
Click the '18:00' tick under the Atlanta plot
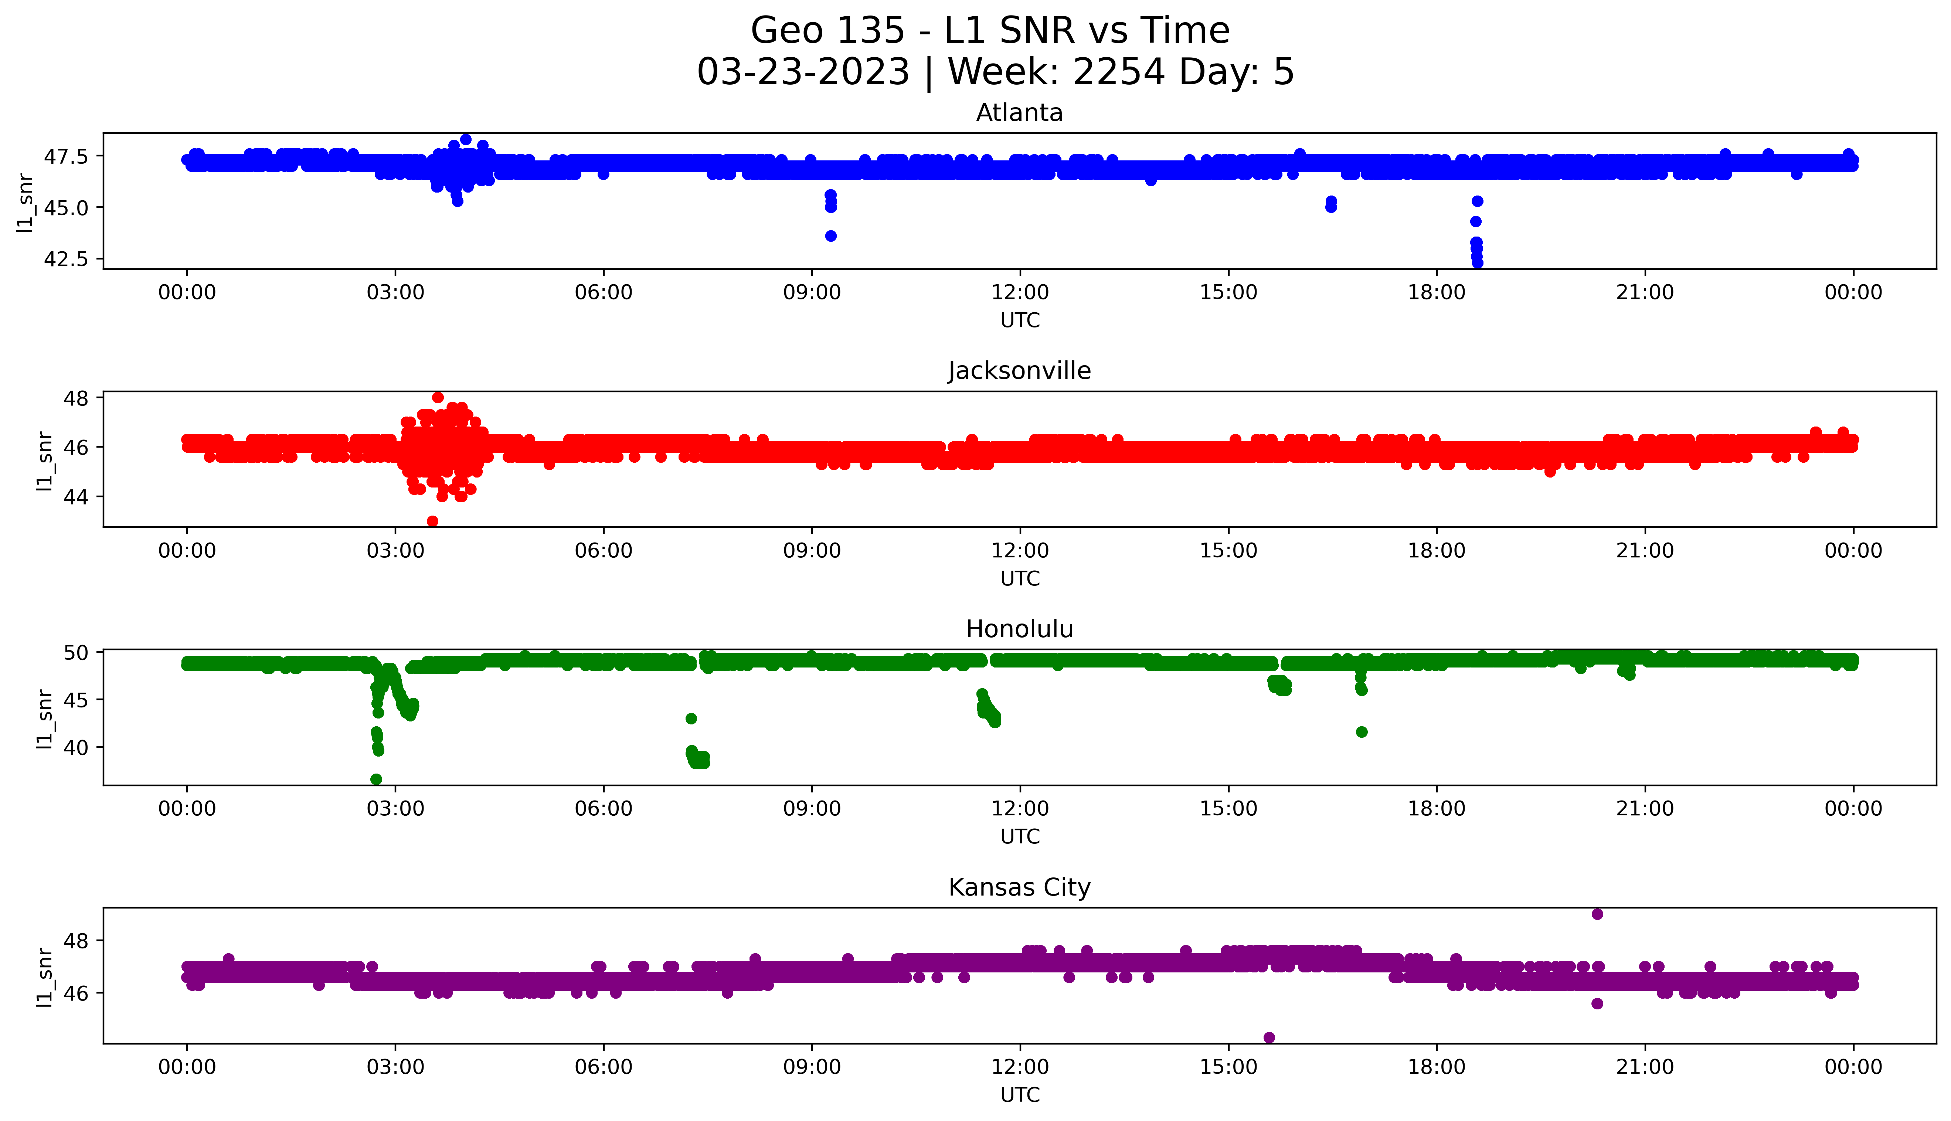pyautogui.click(x=1437, y=293)
